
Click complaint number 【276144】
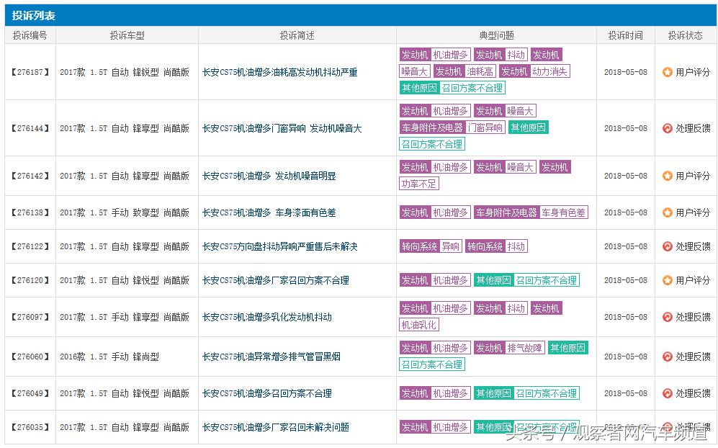30,128
